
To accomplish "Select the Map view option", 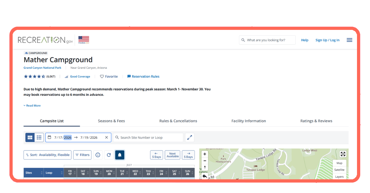I will pyautogui.click(x=339, y=163).
